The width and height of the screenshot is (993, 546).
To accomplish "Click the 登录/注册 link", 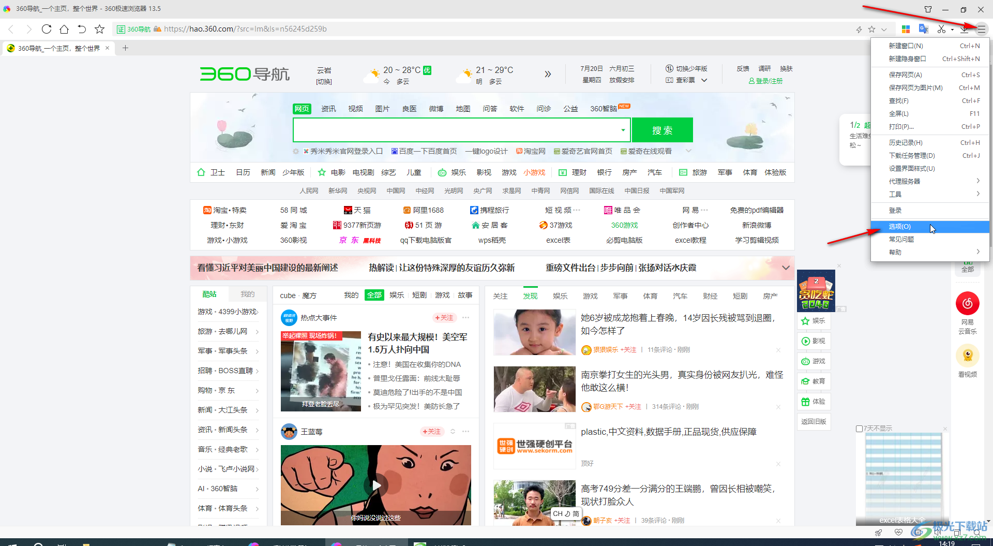I will [765, 81].
